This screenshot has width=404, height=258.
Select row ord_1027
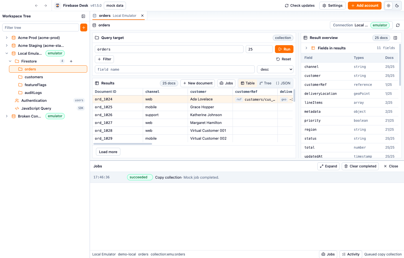[x=193, y=123]
